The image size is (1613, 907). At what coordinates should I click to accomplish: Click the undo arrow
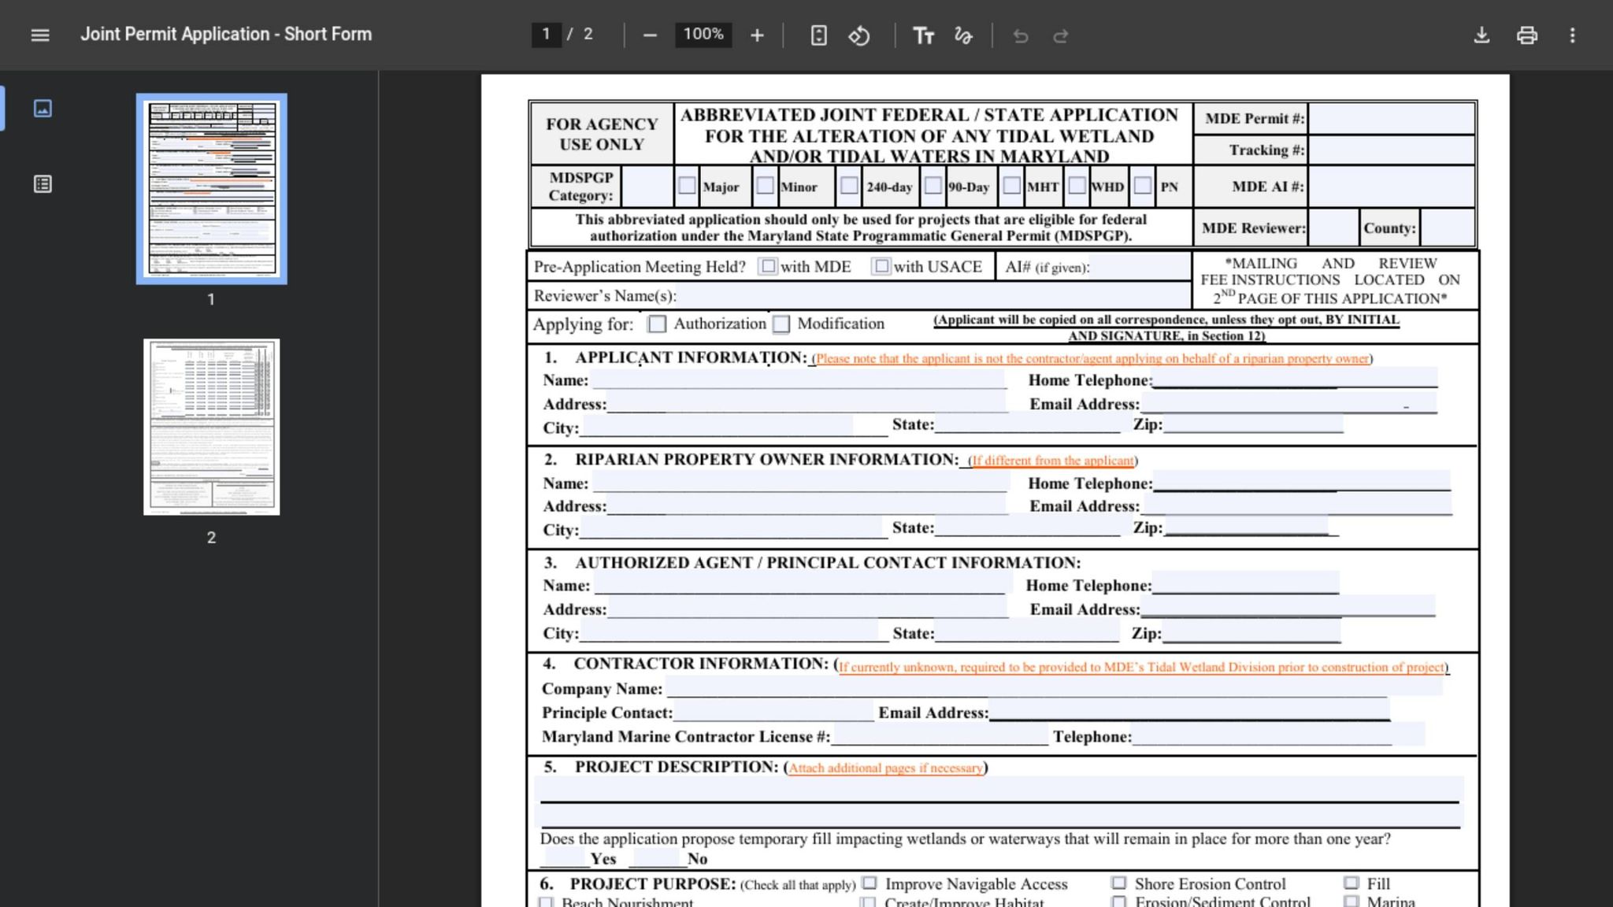1021,35
